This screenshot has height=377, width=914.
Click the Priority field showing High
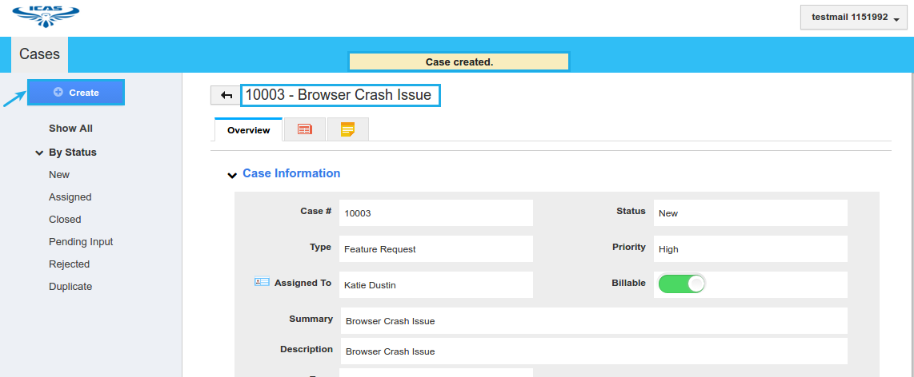tap(750, 249)
